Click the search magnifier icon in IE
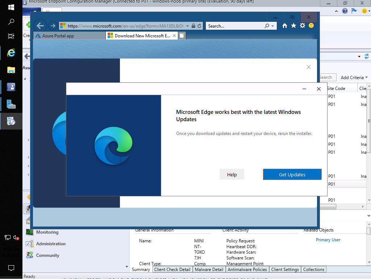The height and width of the screenshot is (279, 371). pyautogui.click(x=267, y=26)
